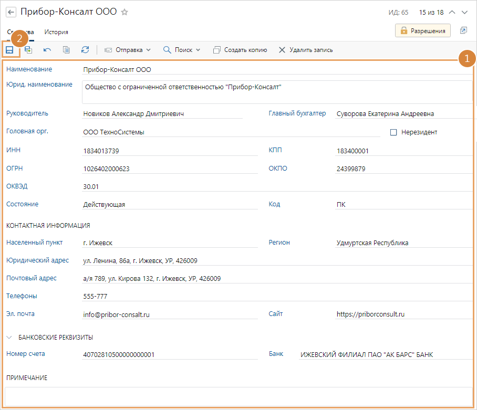Click Удалить запись button
The width and height of the screenshot is (477, 410).
pos(305,50)
